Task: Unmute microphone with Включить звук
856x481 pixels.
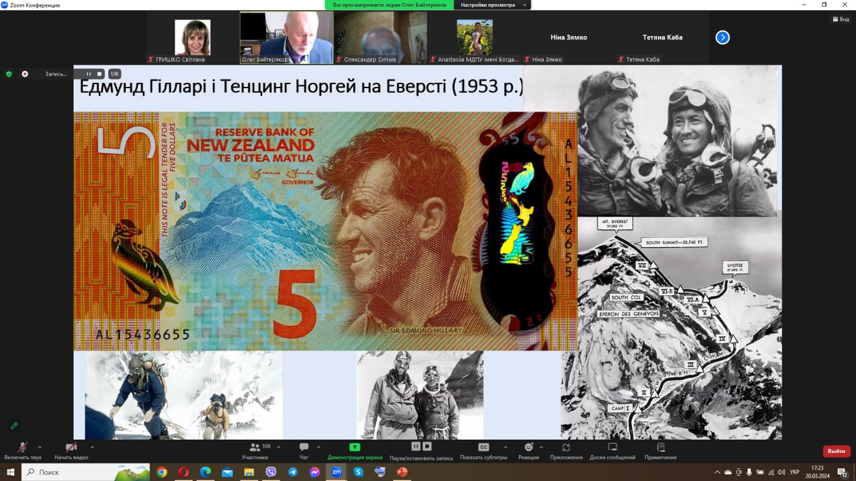Action: (23, 448)
